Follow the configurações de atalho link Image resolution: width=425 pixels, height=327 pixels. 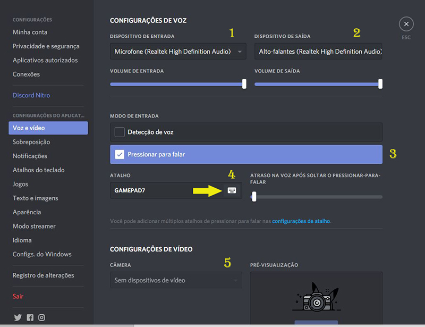[301, 221]
